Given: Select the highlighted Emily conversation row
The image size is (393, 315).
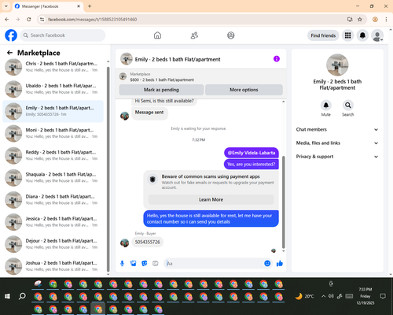Looking at the screenshot, I should coord(53,111).
